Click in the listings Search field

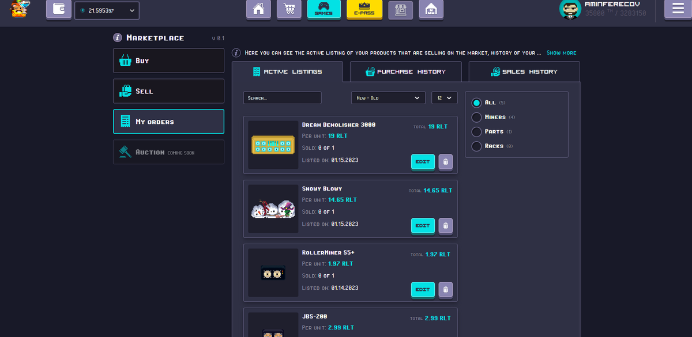(282, 98)
